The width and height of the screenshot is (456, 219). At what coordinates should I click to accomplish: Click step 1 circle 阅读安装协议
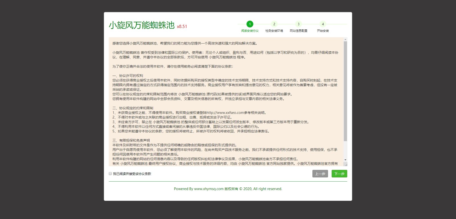point(250,24)
